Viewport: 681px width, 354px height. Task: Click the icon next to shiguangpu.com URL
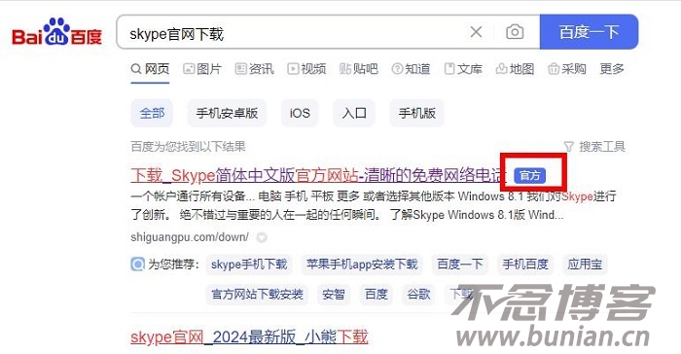click(262, 237)
